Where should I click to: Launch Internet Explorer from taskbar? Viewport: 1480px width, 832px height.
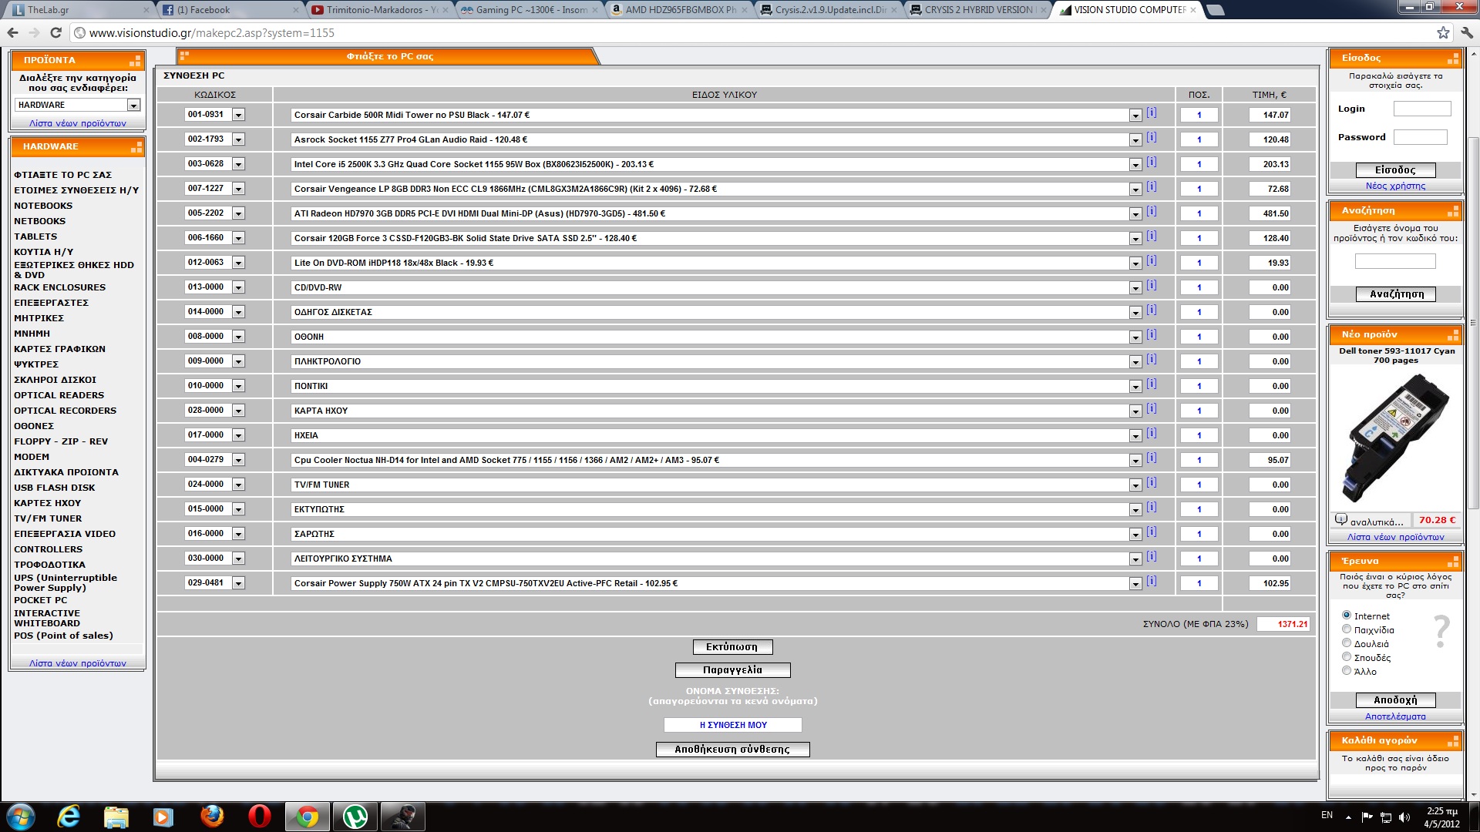69,817
